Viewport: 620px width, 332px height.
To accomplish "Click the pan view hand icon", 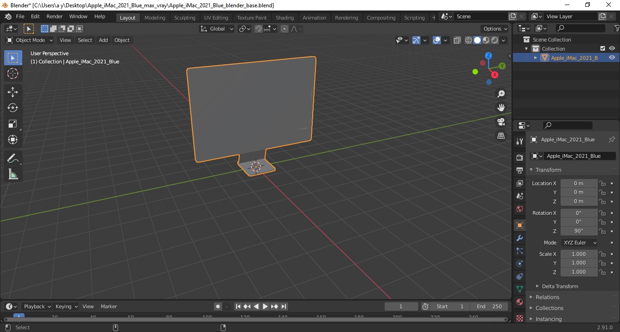I will (x=501, y=108).
